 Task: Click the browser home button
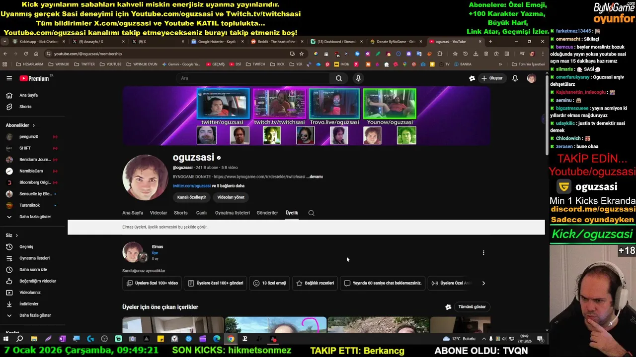coord(36,54)
